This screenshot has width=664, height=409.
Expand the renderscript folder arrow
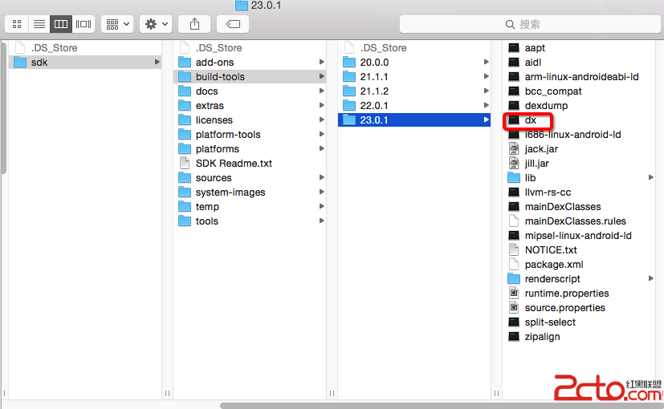click(x=651, y=278)
